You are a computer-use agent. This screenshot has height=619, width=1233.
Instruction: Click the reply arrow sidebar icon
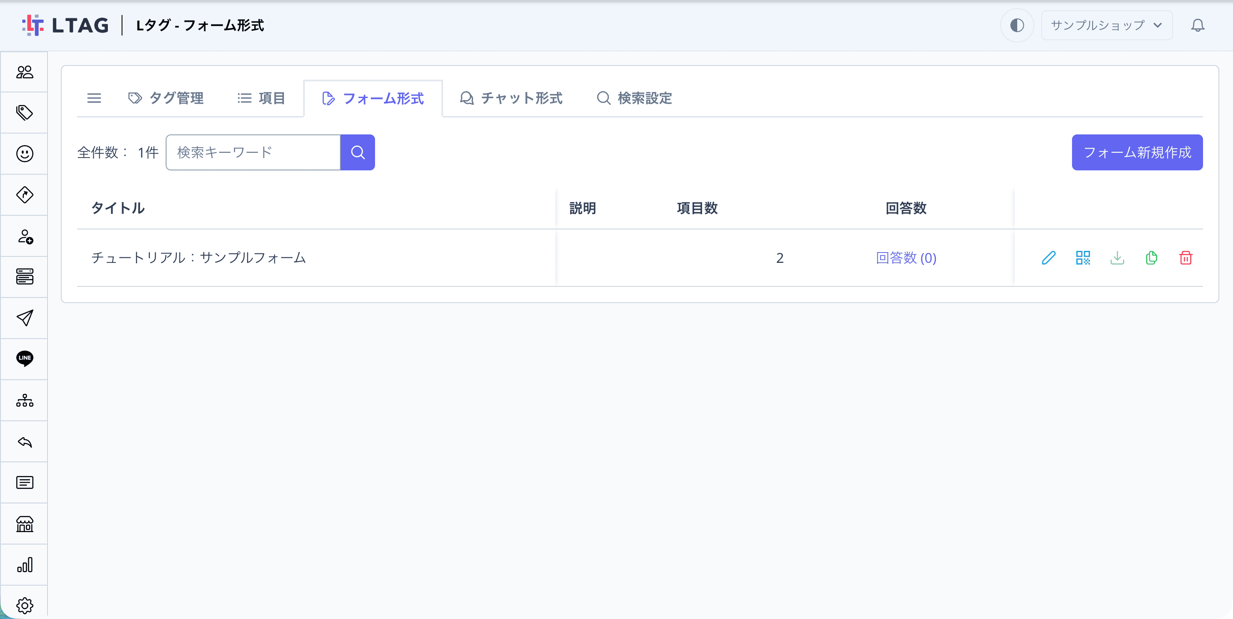[24, 441]
